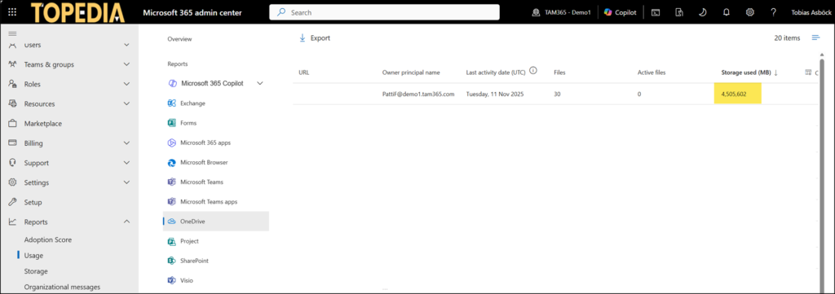835x294 pixels.
Task: Open the Forms report
Action: [x=188, y=123]
